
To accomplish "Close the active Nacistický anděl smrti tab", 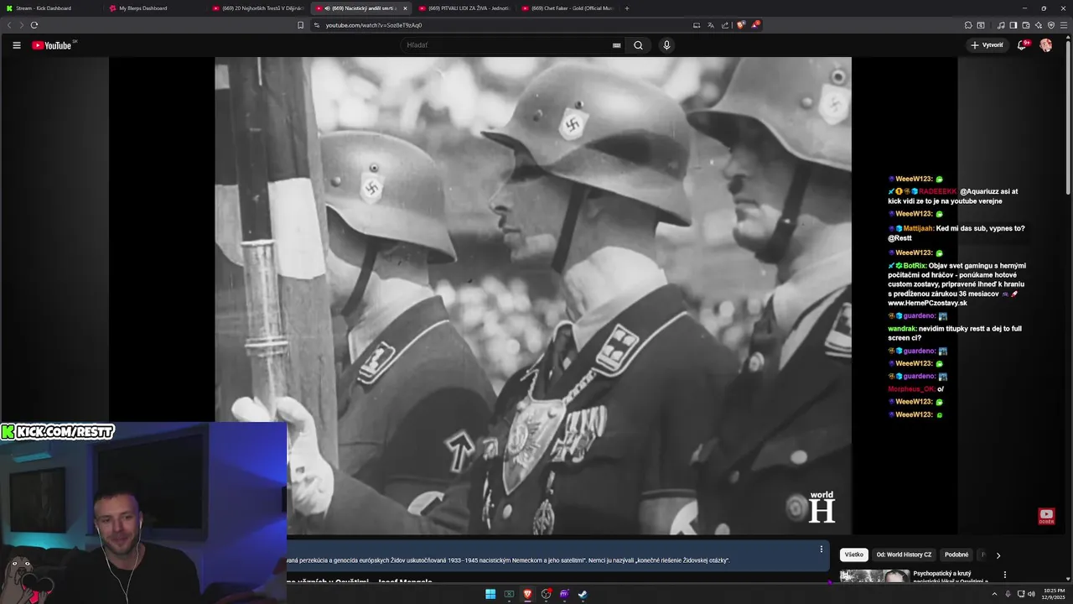I will pyautogui.click(x=405, y=8).
